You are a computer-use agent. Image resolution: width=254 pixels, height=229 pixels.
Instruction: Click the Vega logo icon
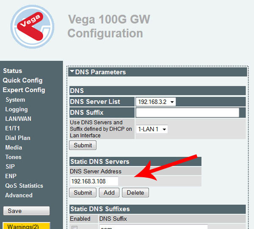click(32, 26)
